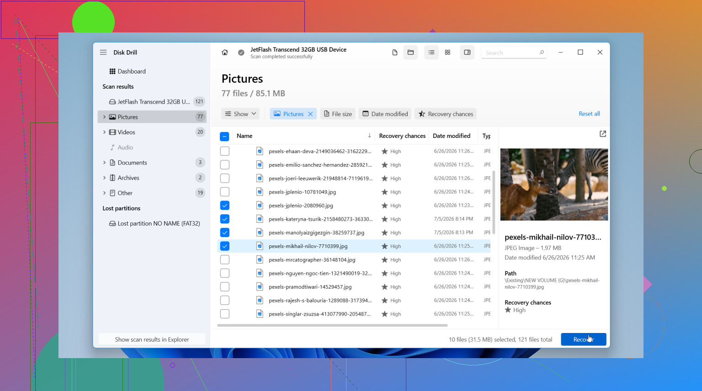Select the grid thumbnails view icon
Screen dimensions: 702x391
(x=447, y=53)
